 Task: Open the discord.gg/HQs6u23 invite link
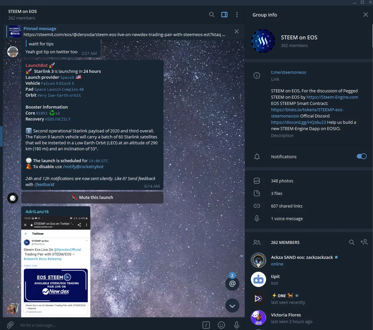[298, 122]
